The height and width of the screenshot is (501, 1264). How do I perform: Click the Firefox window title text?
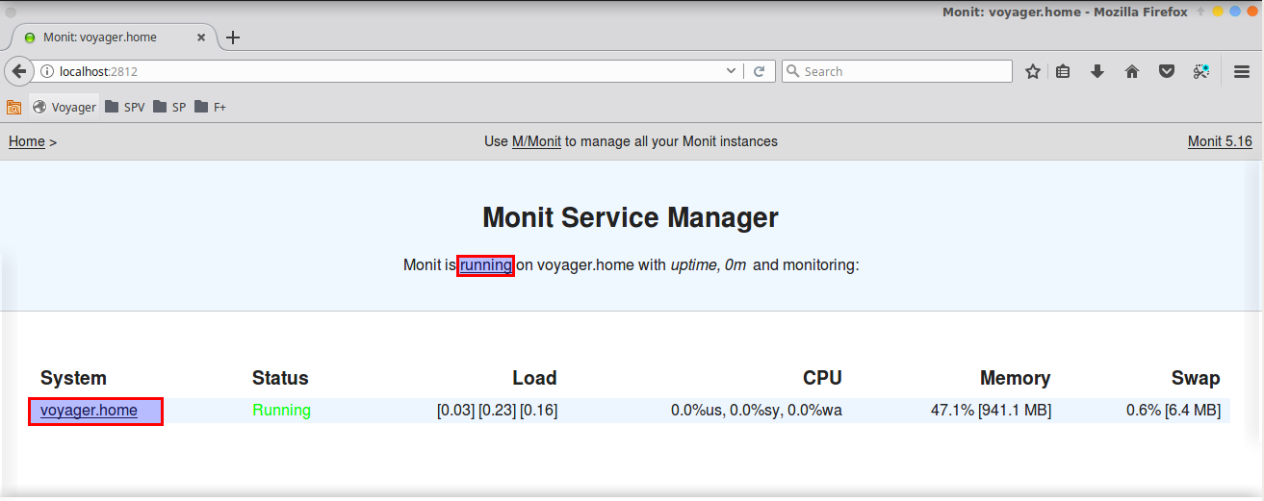[x=1066, y=11]
